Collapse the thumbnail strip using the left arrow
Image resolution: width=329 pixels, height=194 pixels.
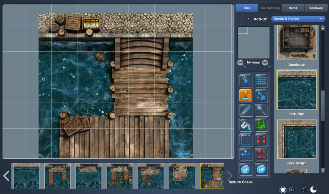[x=5, y=176]
